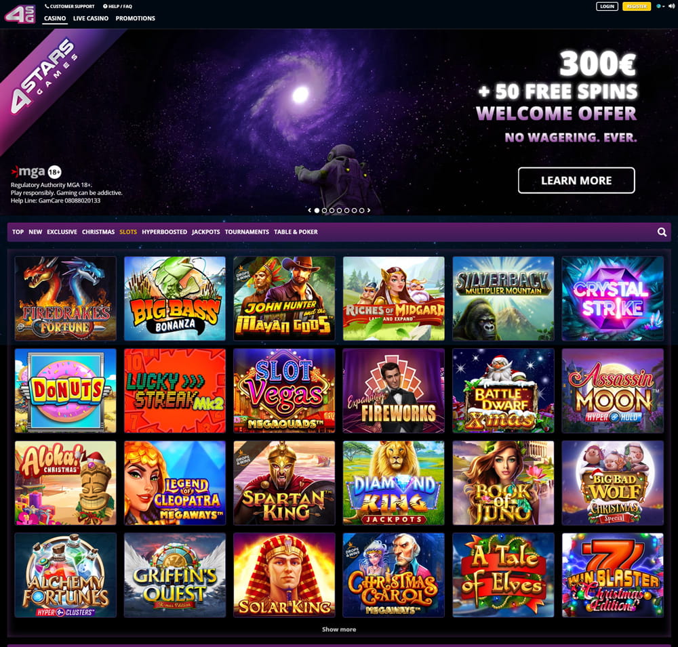Select the first carousel dot

click(x=317, y=211)
